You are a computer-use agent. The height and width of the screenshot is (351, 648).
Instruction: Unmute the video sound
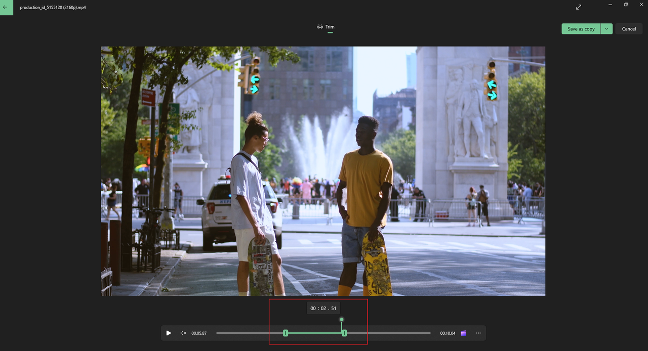coord(183,333)
